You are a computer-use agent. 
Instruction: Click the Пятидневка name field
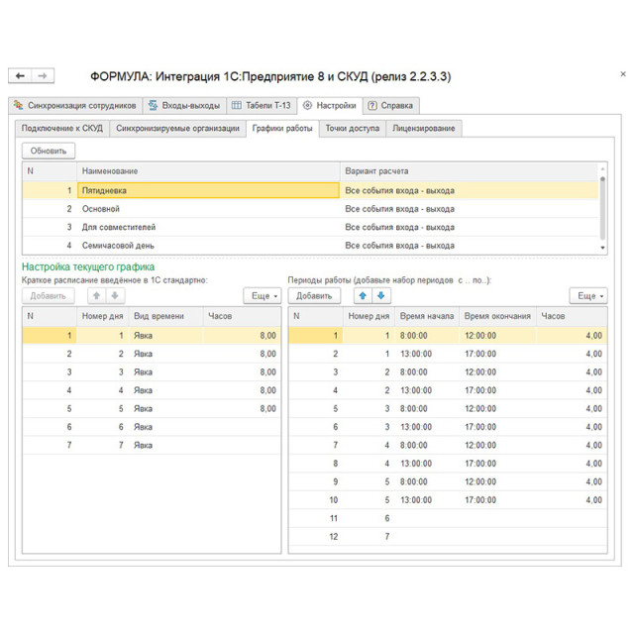point(208,190)
